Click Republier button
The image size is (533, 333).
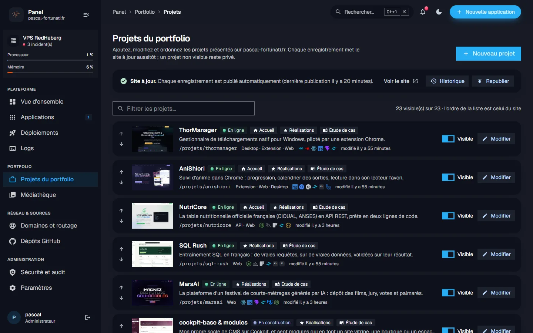tap(493, 81)
